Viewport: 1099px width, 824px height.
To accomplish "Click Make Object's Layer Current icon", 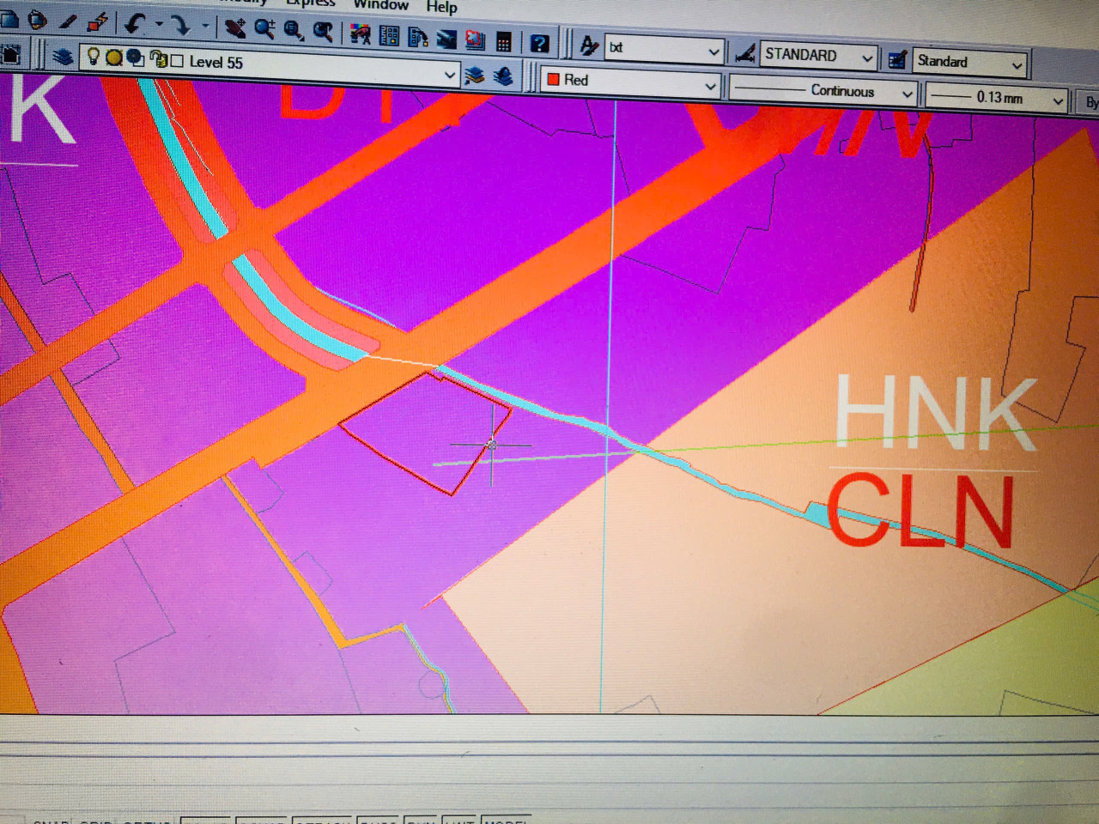I will pyautogui.click(x=474, y=75).
